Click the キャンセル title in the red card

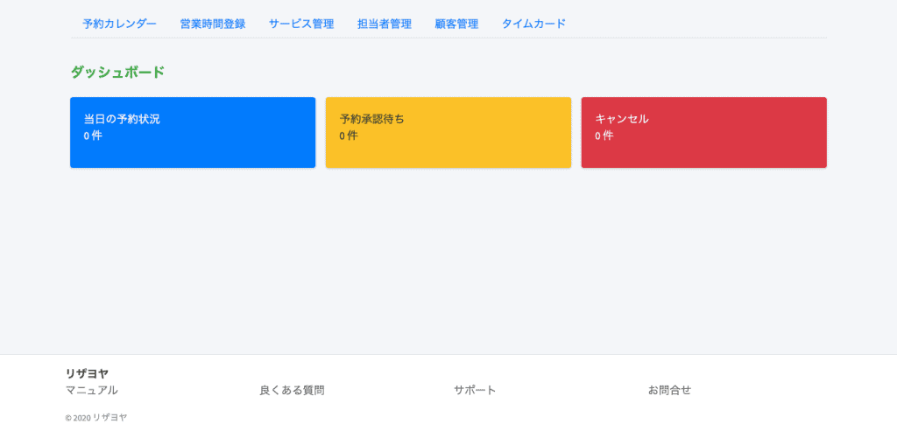(622, 119)
